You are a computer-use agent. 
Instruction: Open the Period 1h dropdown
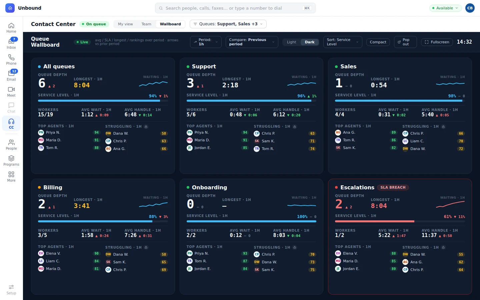pyautogui.click(x=206, y=42)
